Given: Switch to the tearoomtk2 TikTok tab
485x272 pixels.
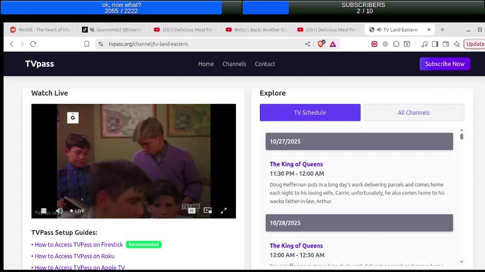Looking at the screenshot, I should point(113,29).
